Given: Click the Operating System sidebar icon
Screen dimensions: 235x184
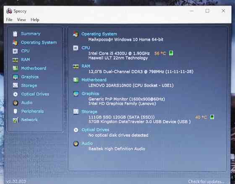Looking at the screenshot, I should coord(15,43).
